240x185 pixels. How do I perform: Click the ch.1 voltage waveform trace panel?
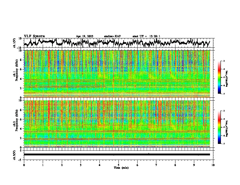(x=119, y=43)
